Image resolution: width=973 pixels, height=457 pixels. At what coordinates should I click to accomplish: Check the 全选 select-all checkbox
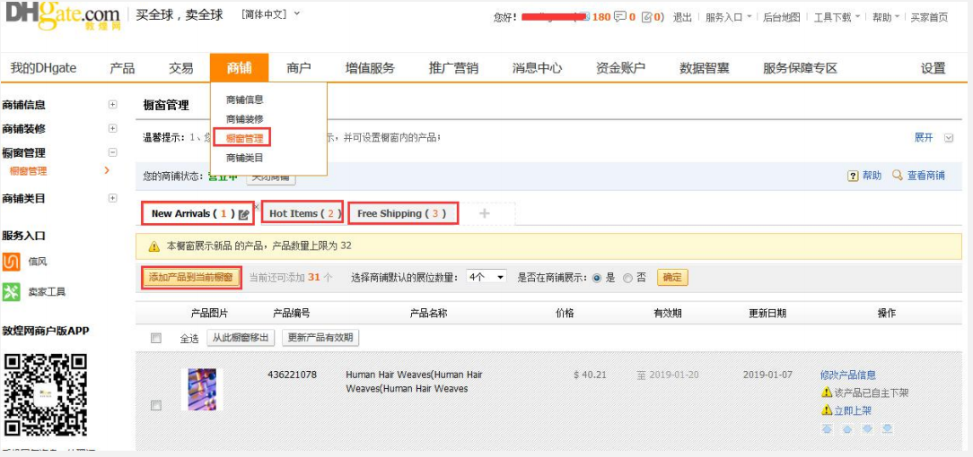[x=156, y=338]
